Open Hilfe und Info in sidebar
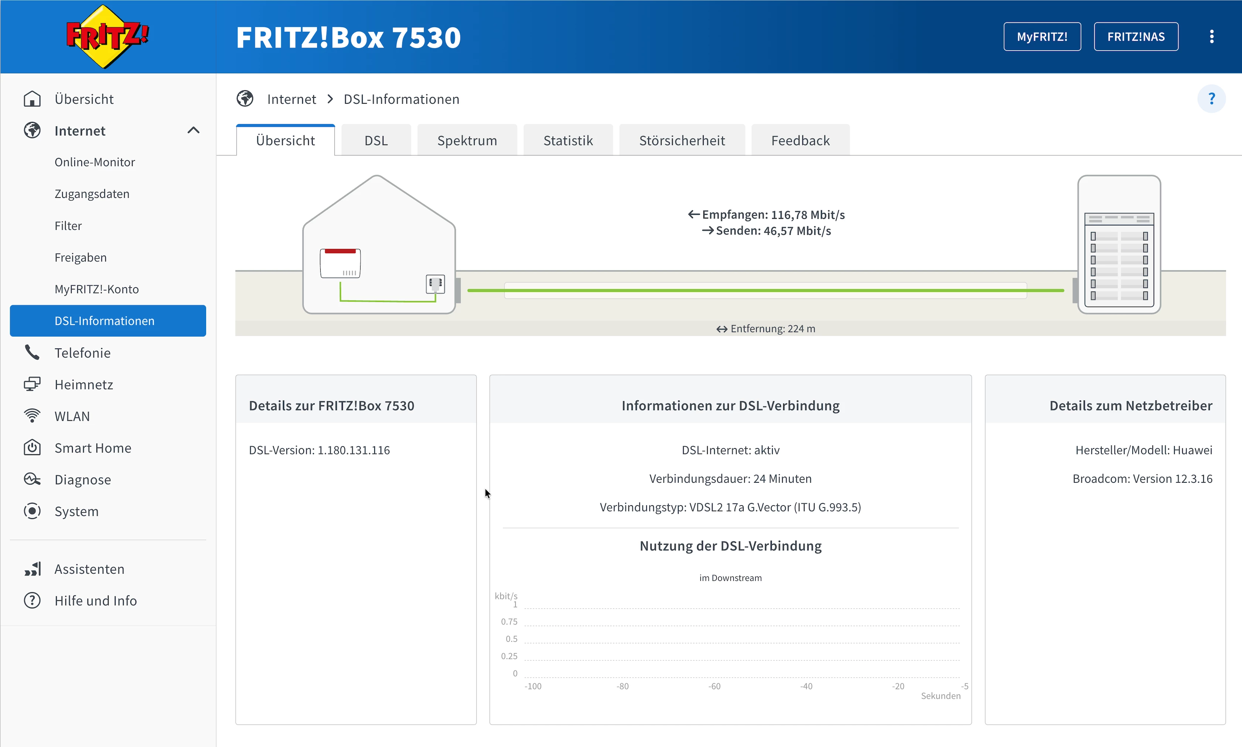The image size is (1242, 747). coord(96,600)
